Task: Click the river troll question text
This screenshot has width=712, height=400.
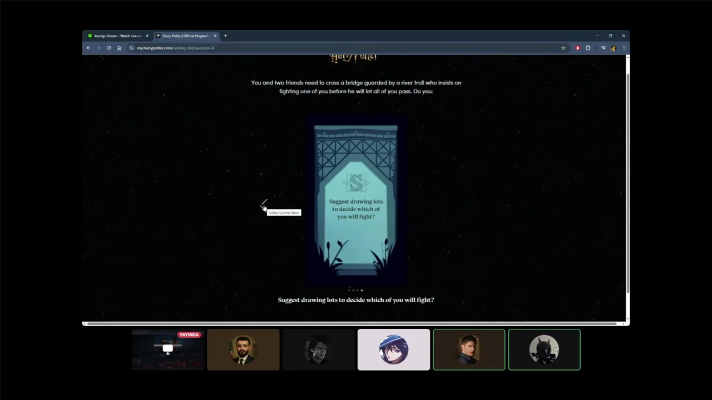Action: click(x=356, y=87)
